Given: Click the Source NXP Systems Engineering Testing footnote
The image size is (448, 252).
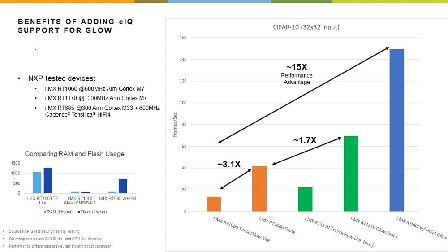Looking at the screenshot, I should pos(38,230).
